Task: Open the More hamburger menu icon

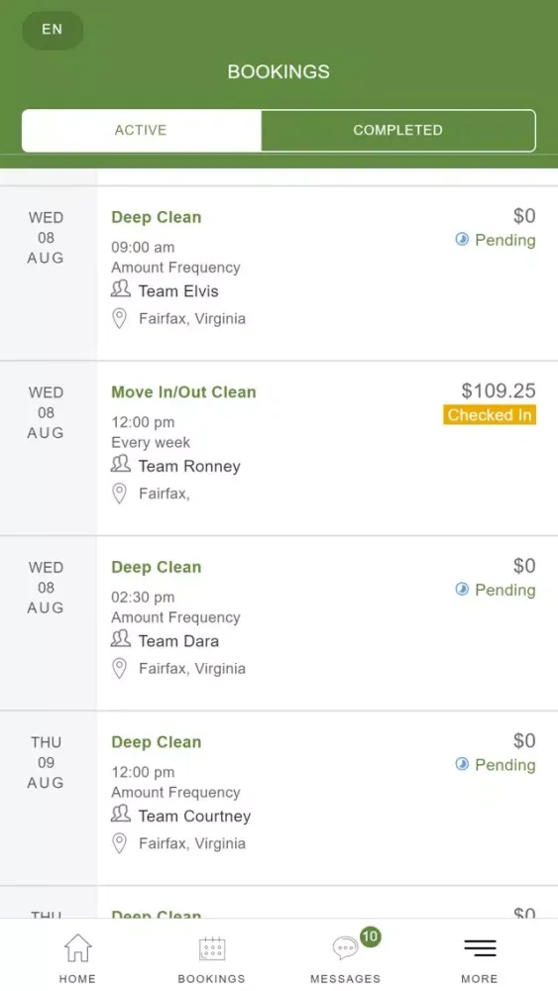Action: pyautogui.click(x=480, y=947)
